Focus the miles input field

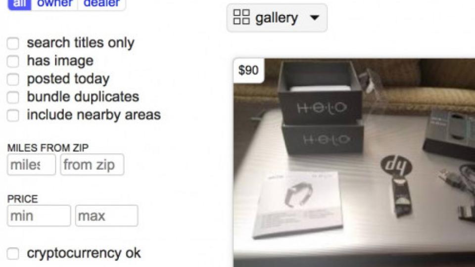32,165
